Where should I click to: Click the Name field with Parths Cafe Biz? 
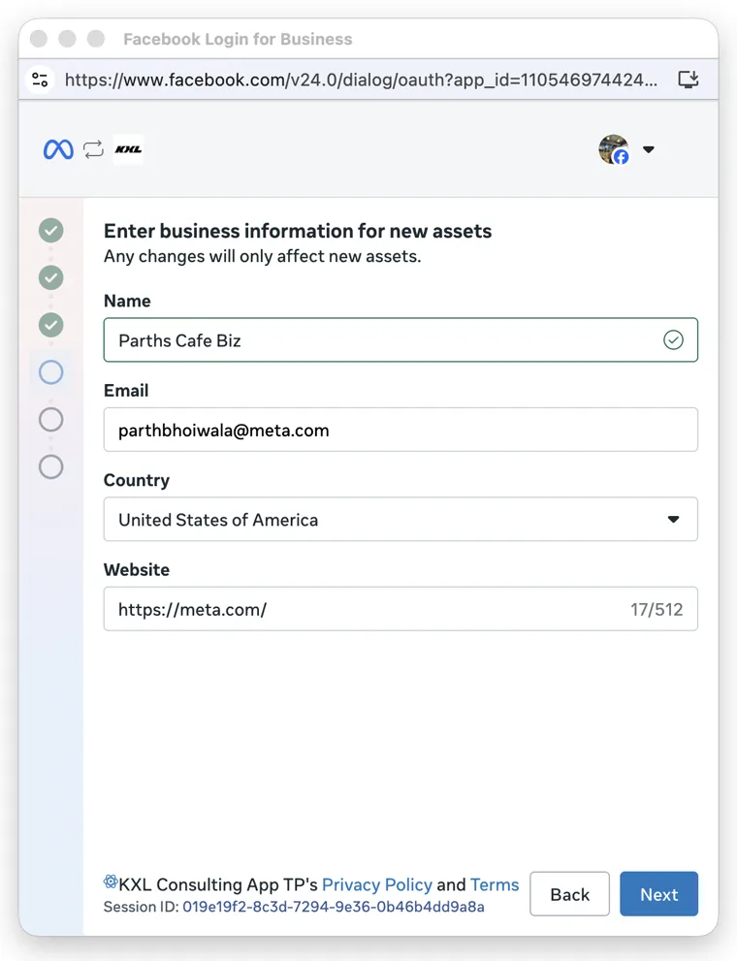coord(401,340)
